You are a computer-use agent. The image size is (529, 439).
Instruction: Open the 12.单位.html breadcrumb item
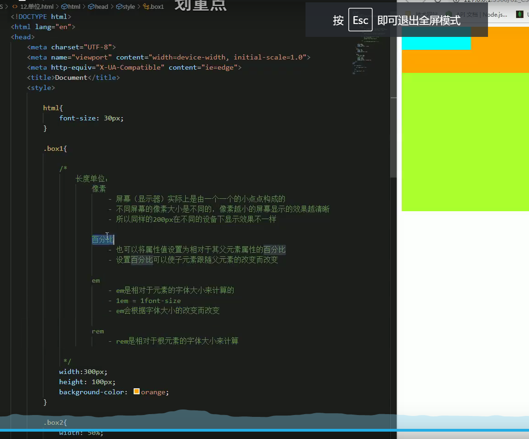[x=37, y=6]
